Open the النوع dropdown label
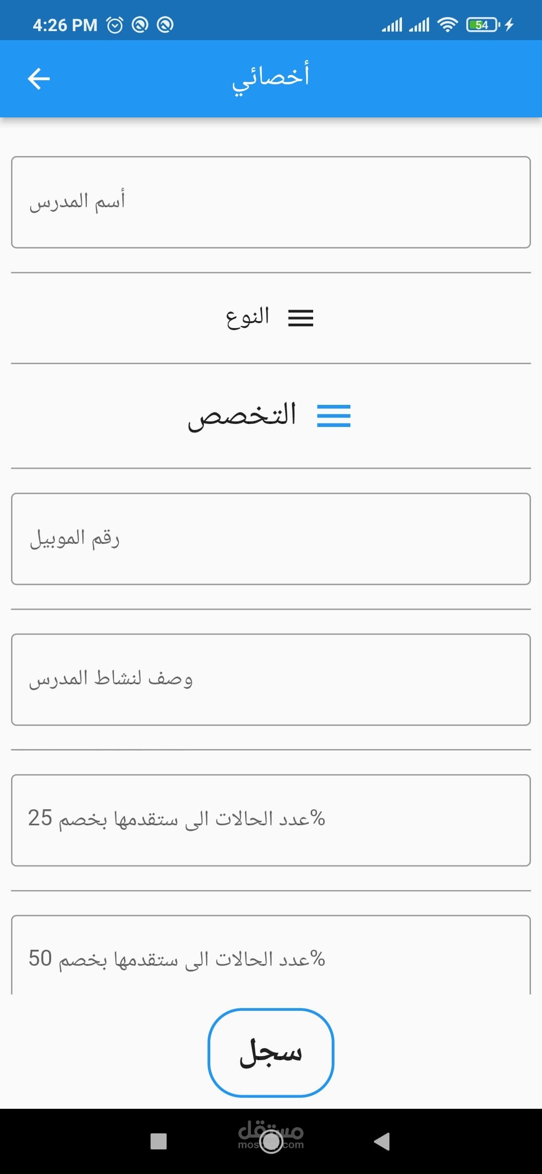The height and width of the screenshot is (1174, 542). coord(248,318)
